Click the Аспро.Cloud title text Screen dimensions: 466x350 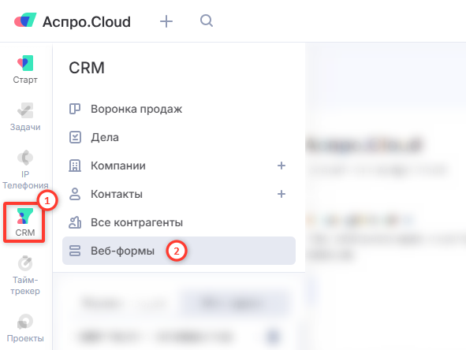click(87, 22)
